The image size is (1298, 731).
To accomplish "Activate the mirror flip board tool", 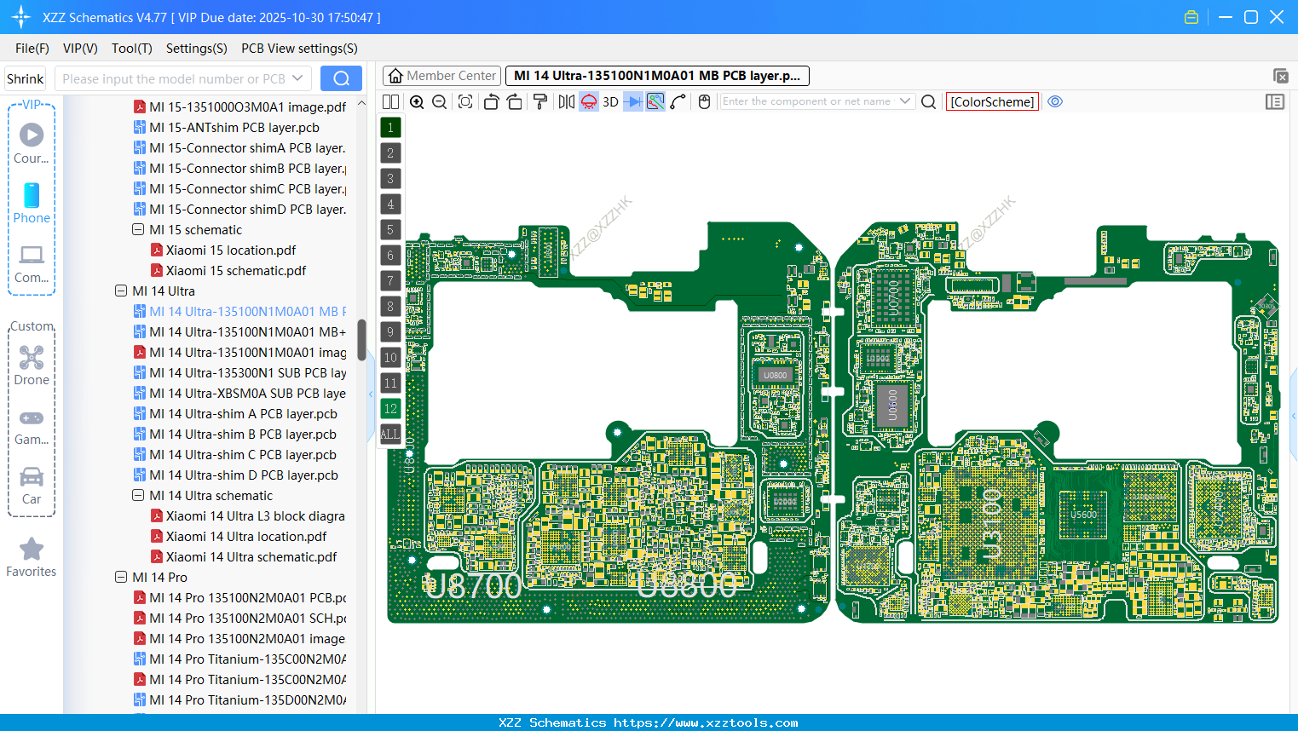I will coord(566,101).
